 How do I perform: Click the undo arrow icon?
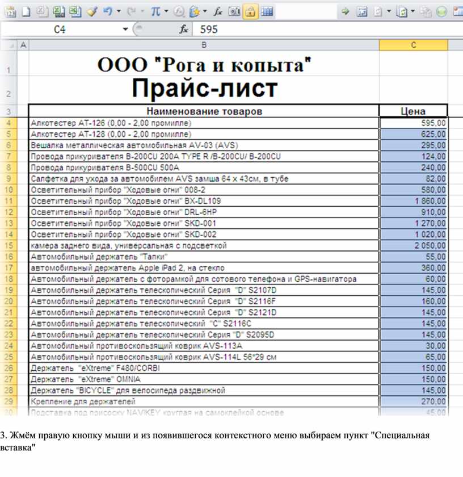[108, 11]
